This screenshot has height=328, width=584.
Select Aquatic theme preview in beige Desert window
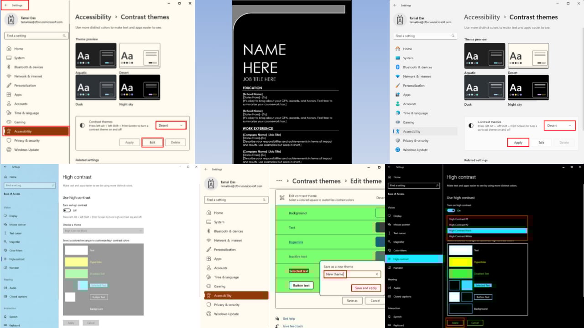click(96, 56)
